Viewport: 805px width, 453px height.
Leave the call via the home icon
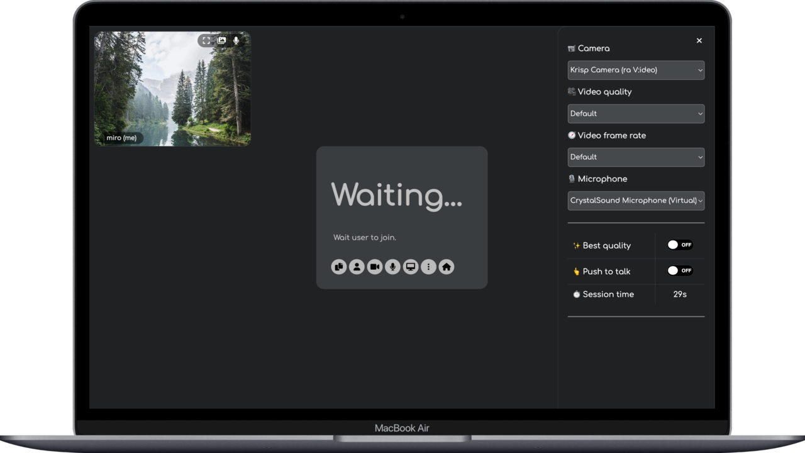click(447, 267)
